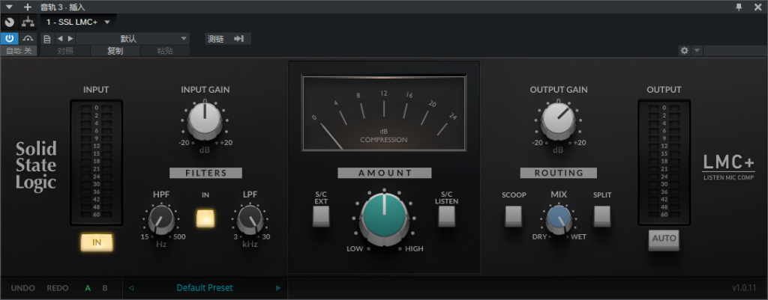Image resolution: width=768 pixels, height=300 pixels.
Task: Click the dB COMPRESSION VU meter
Action: pos(384,113)
